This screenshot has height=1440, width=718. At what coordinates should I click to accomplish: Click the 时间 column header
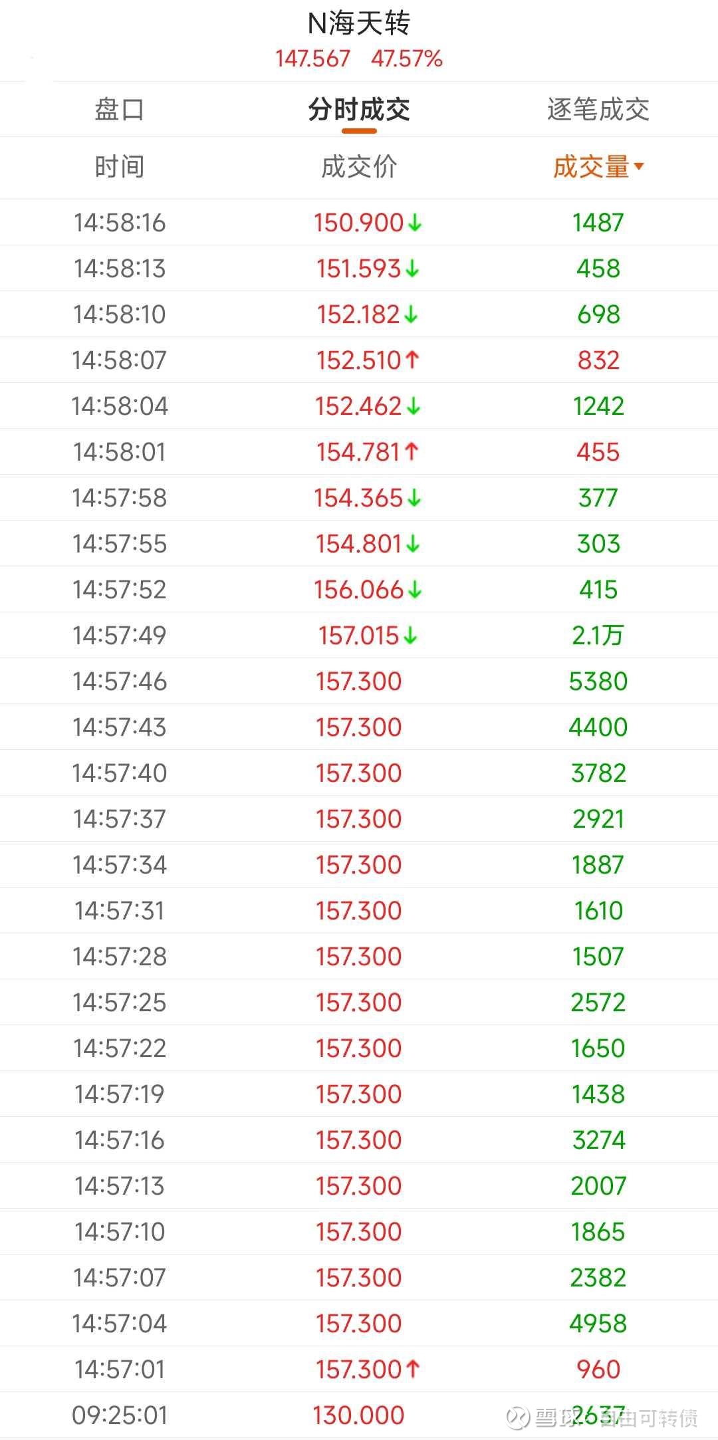119,167
